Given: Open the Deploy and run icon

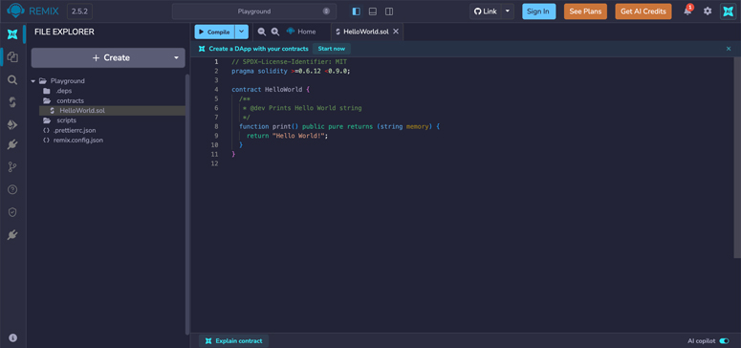Looking at the screenshot, I should point(12,125).
